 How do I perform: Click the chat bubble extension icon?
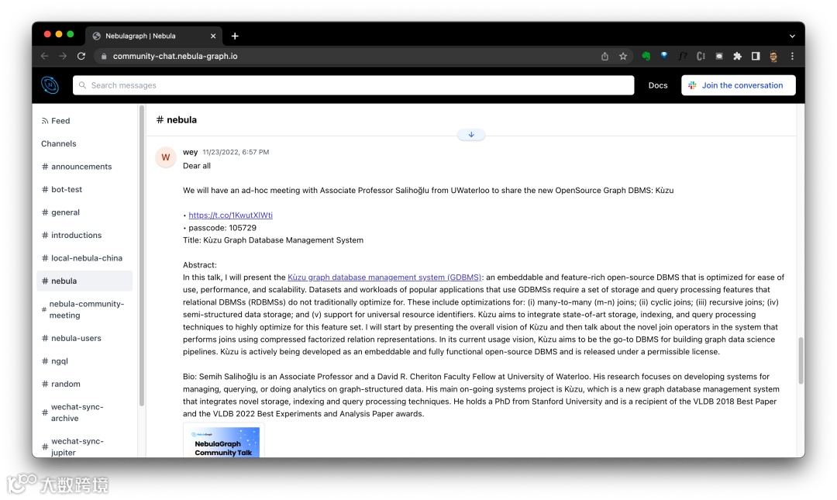(719, 56)
